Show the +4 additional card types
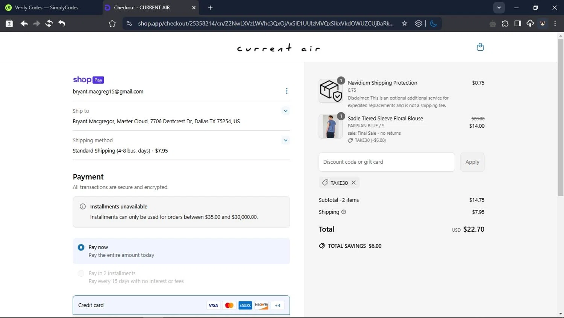This screenshot has width=564, height=318. (277, 305)
